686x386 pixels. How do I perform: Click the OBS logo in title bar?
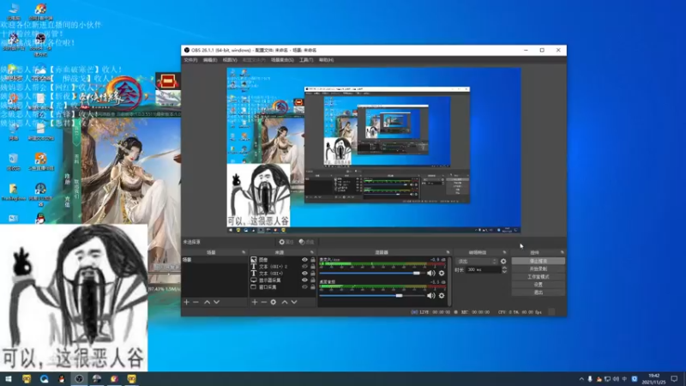(x=187, y=51)
